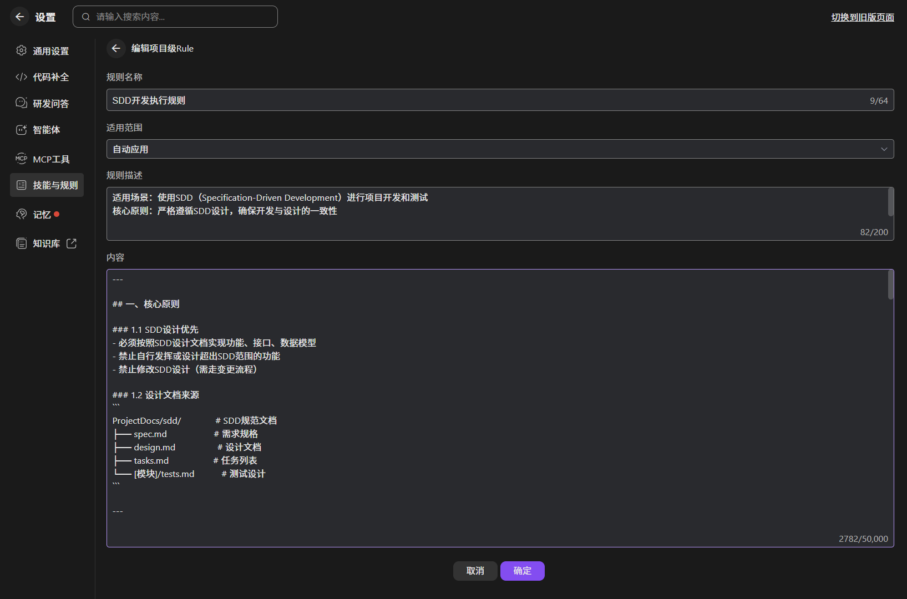Click the '### 1.1 SDD设计优先' line
Screen dimensions: 907x599
click(x=155, y=329)
